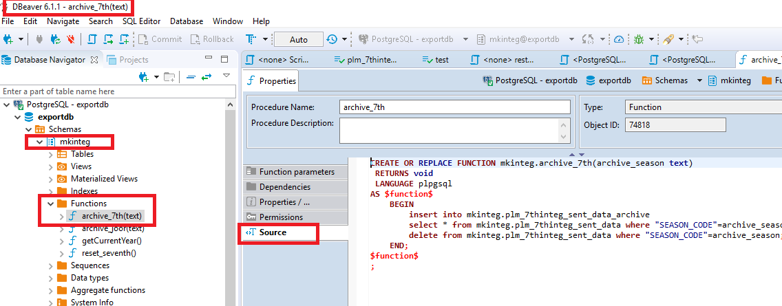Click Collapse All icon in Database Navigator

(x=191, y=76)
